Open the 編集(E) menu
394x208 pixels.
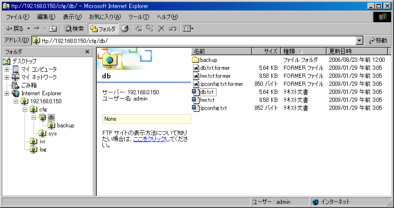point(46,17)
